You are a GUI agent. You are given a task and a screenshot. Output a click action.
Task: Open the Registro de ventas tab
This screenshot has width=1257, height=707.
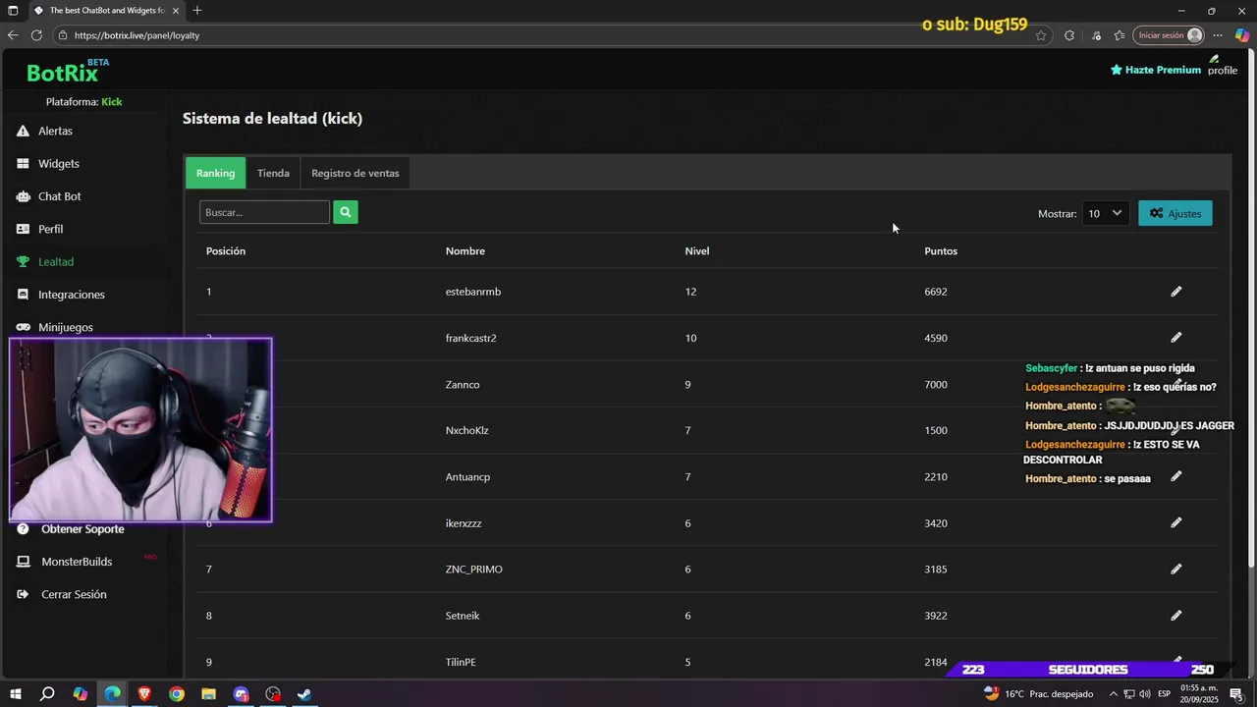(x=355, y=173)
